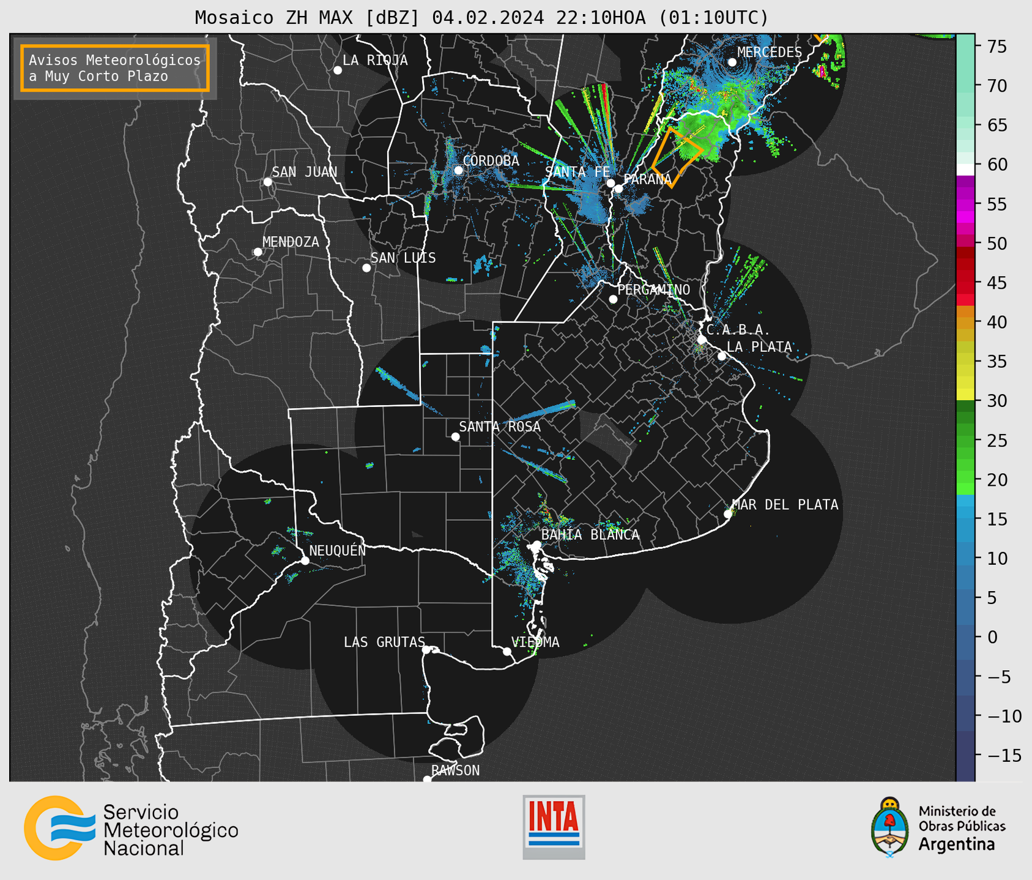This screenshot has width=1032, height=880.
Task: Click the 75 dBZ mint color on scale
Action: pyautogui.click(x=965, y=46)
